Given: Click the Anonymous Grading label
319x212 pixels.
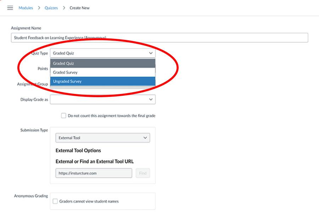Looking at the screenshot, I should (x=31, y=196).
